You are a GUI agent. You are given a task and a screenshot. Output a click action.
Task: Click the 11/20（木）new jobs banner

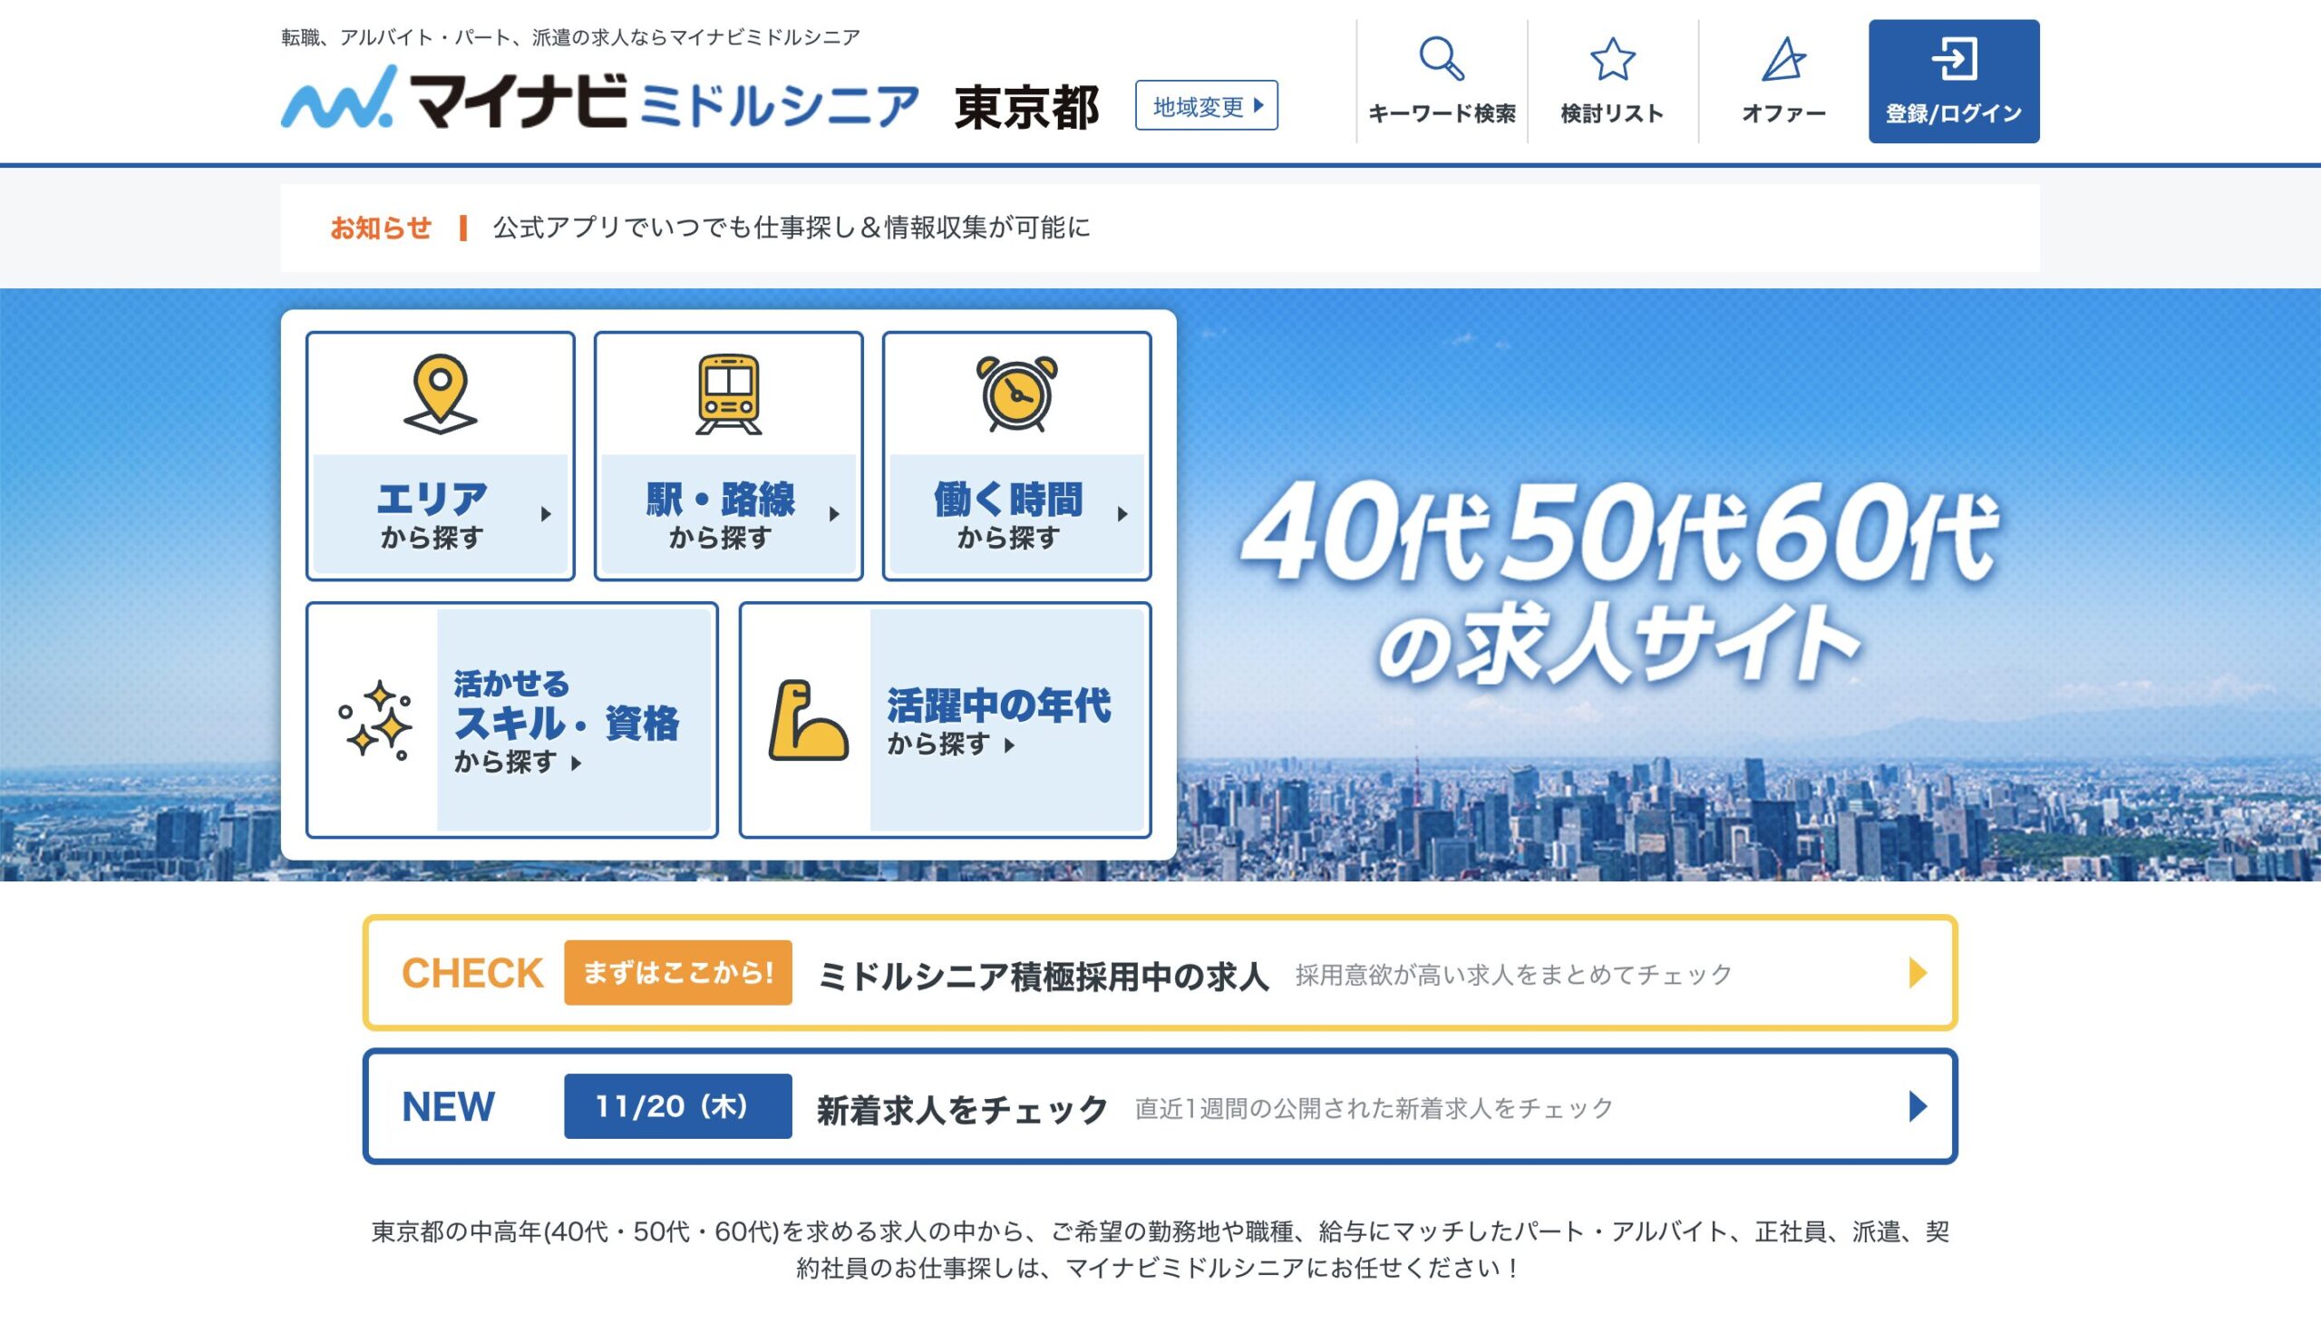click(676, 1108)
